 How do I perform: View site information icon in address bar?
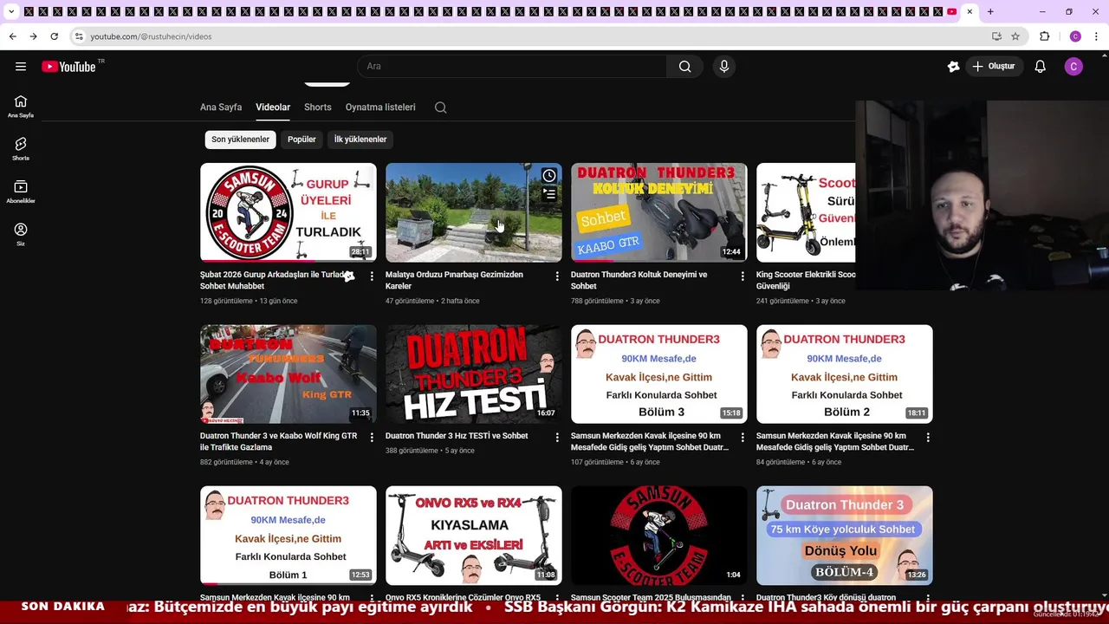(79, 36)
